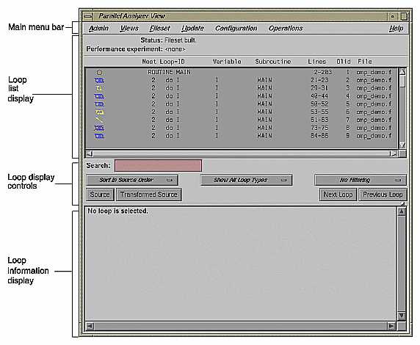
Task: Click loop icon for lines 21-23 row
Action: pyautogui.click(x=99, y=80)
